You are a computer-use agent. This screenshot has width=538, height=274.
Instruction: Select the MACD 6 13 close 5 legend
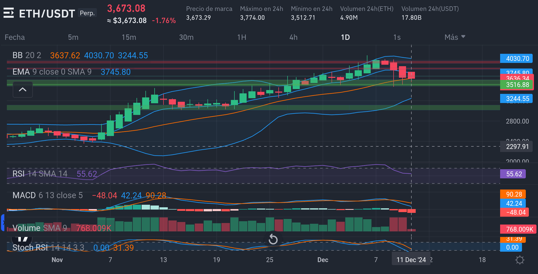click(48, 195)
